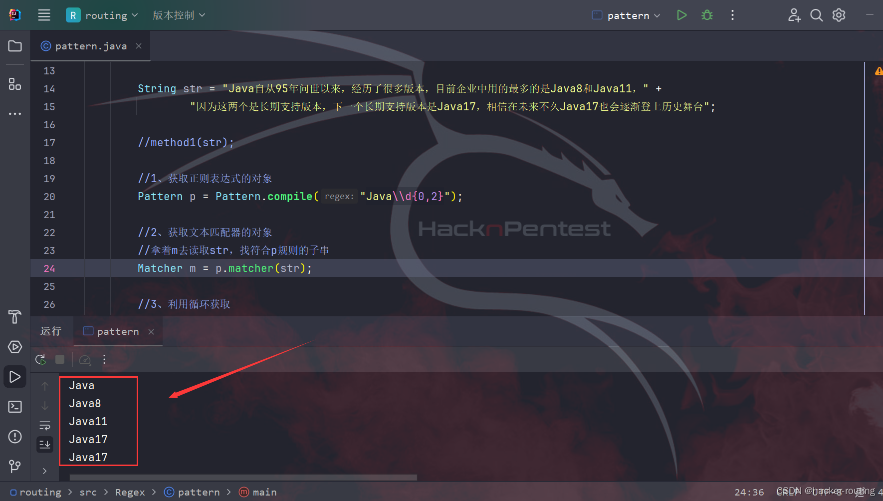Debug the pattern configuration with the bug icon
The width and height of the screenshot is (883, 501).
pos(707,15)
